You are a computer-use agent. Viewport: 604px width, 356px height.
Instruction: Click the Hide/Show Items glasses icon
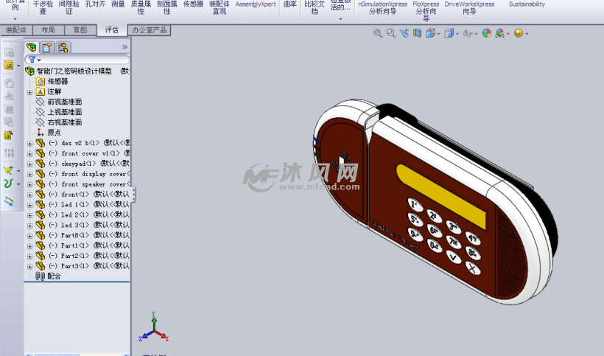(467, 33)
